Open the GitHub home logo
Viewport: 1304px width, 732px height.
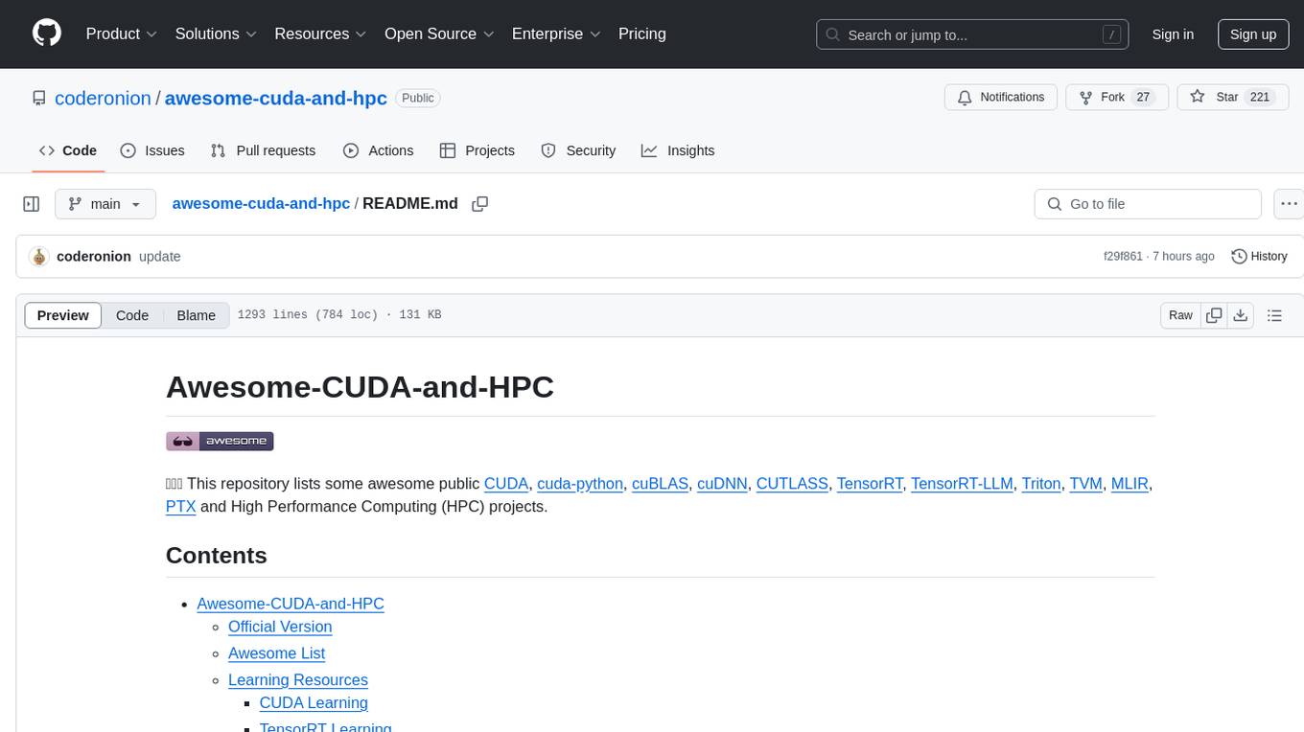[x=47, y=34]
